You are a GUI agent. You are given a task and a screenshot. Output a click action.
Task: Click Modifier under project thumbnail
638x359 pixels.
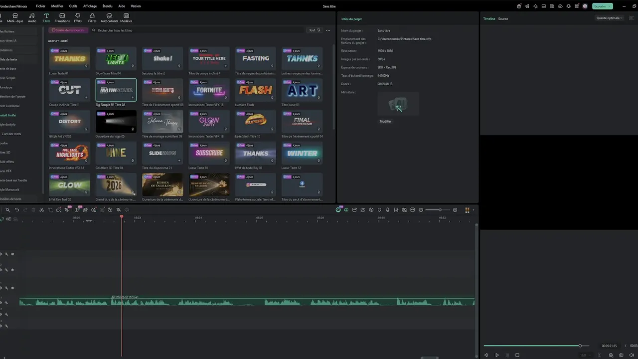[x=385, y=122]
